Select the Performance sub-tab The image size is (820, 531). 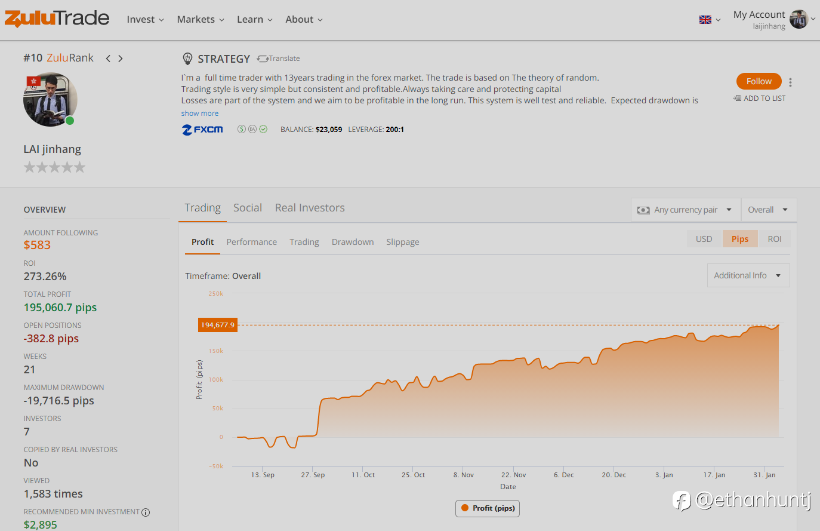(251, 242)
